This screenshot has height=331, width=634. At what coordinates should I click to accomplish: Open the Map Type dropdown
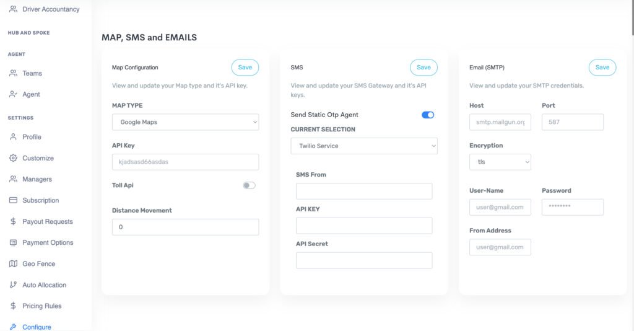[x=185, y=122]
